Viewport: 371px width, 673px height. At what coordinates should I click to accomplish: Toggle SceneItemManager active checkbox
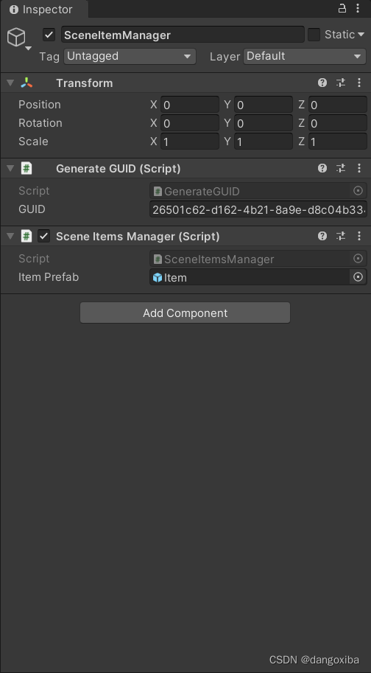49,35
